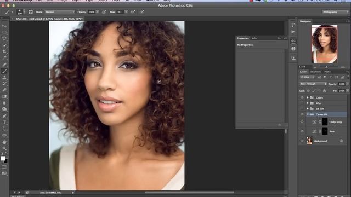Open the Flow slider arrow

pyautogui.click(x=126, y=12)
